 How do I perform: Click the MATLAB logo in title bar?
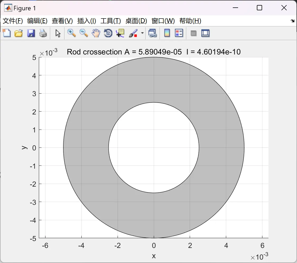point(8,8)
